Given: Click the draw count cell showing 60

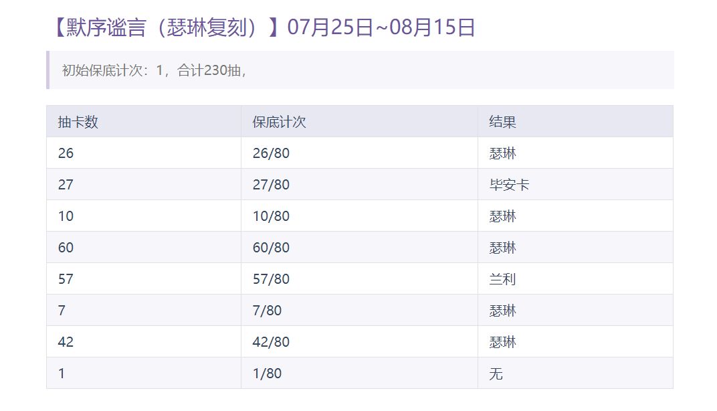Looking at the screenshot, I should coord(144,247).
